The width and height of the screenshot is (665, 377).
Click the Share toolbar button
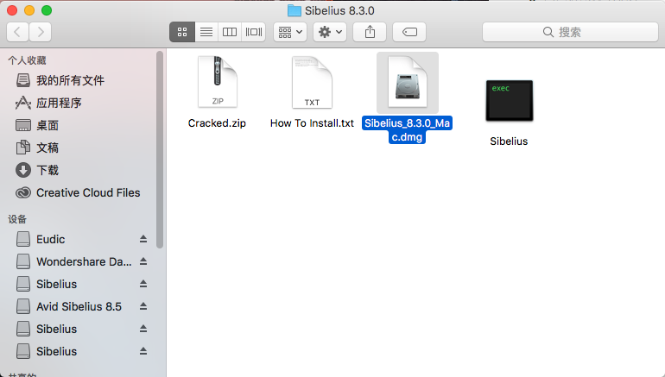click(370, 32)
